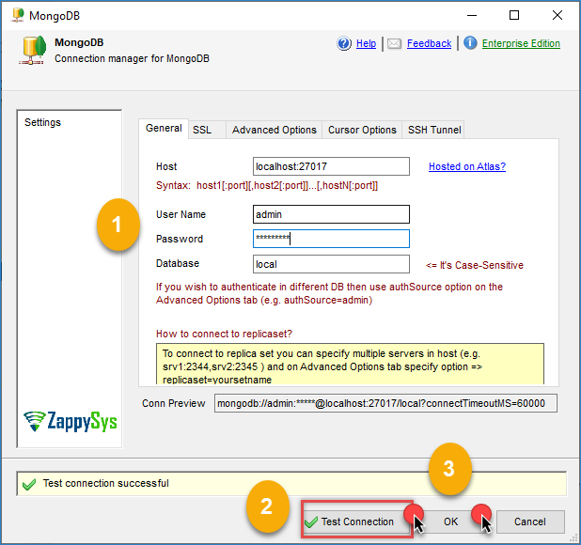This screenshot has width=581, height=545.
Task: Click the "It's Case-Sensitive" note
Action: pos(475,266)
